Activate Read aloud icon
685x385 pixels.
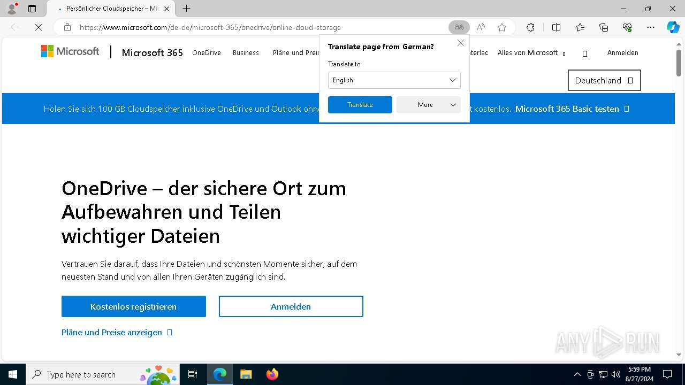point(481,27)
